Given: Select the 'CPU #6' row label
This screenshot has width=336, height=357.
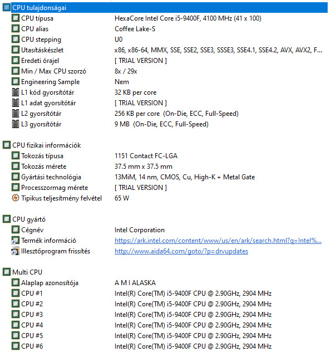Looking at the screenshot, I should click(32, 346).
